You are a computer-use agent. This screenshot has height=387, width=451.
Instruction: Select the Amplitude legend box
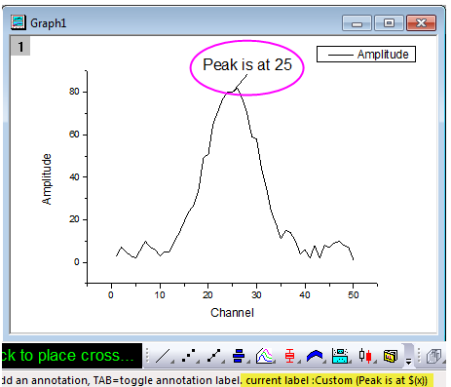point(366,55)
